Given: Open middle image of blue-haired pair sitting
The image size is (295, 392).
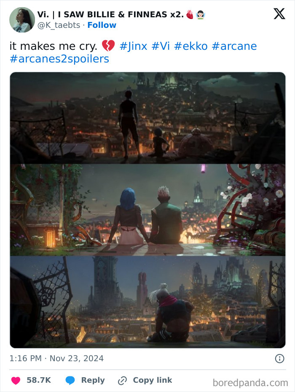Looking at the screenshot, I should (x=147, y=210).
